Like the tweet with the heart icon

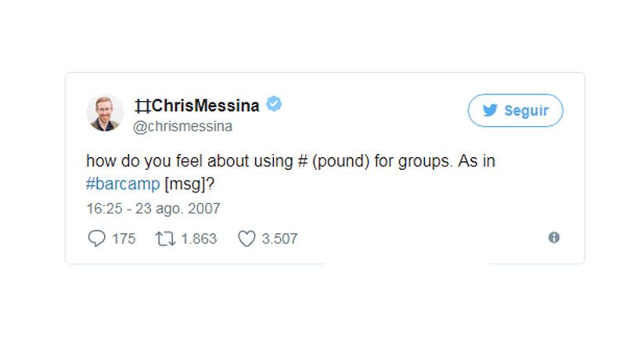246,239
